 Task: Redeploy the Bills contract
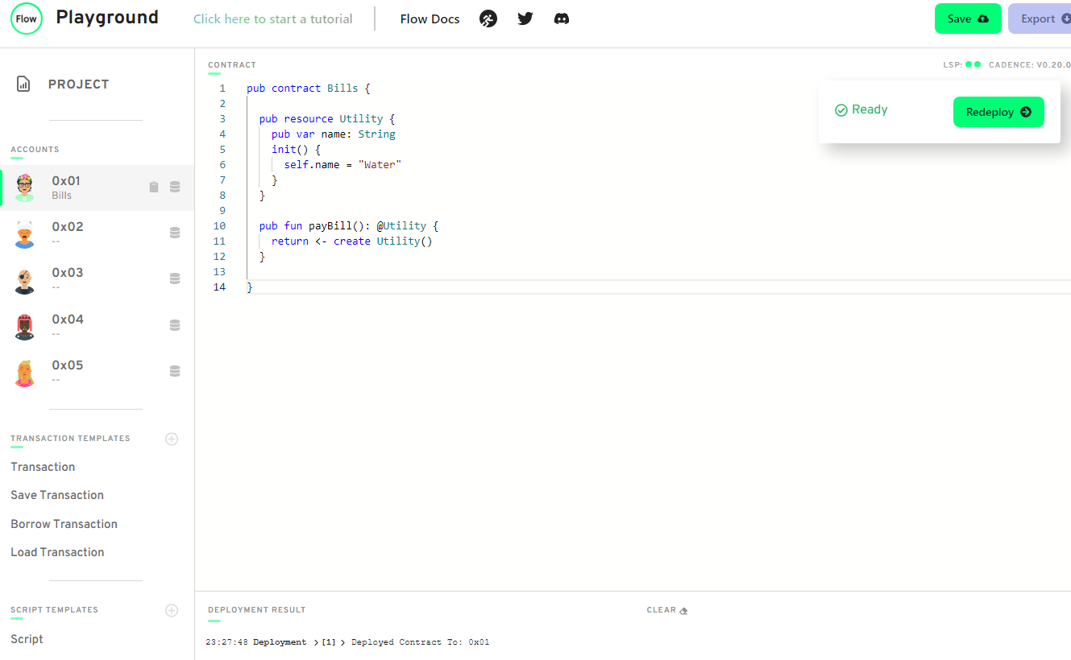(x=998, y=112)
